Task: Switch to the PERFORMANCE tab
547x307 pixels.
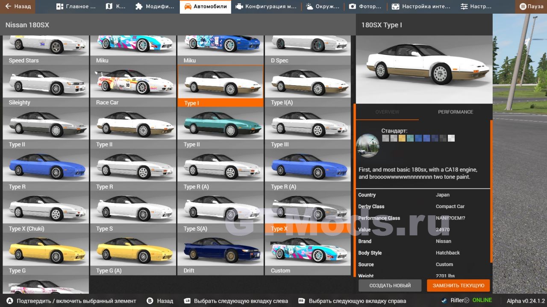Action: (x=456, y=112)
